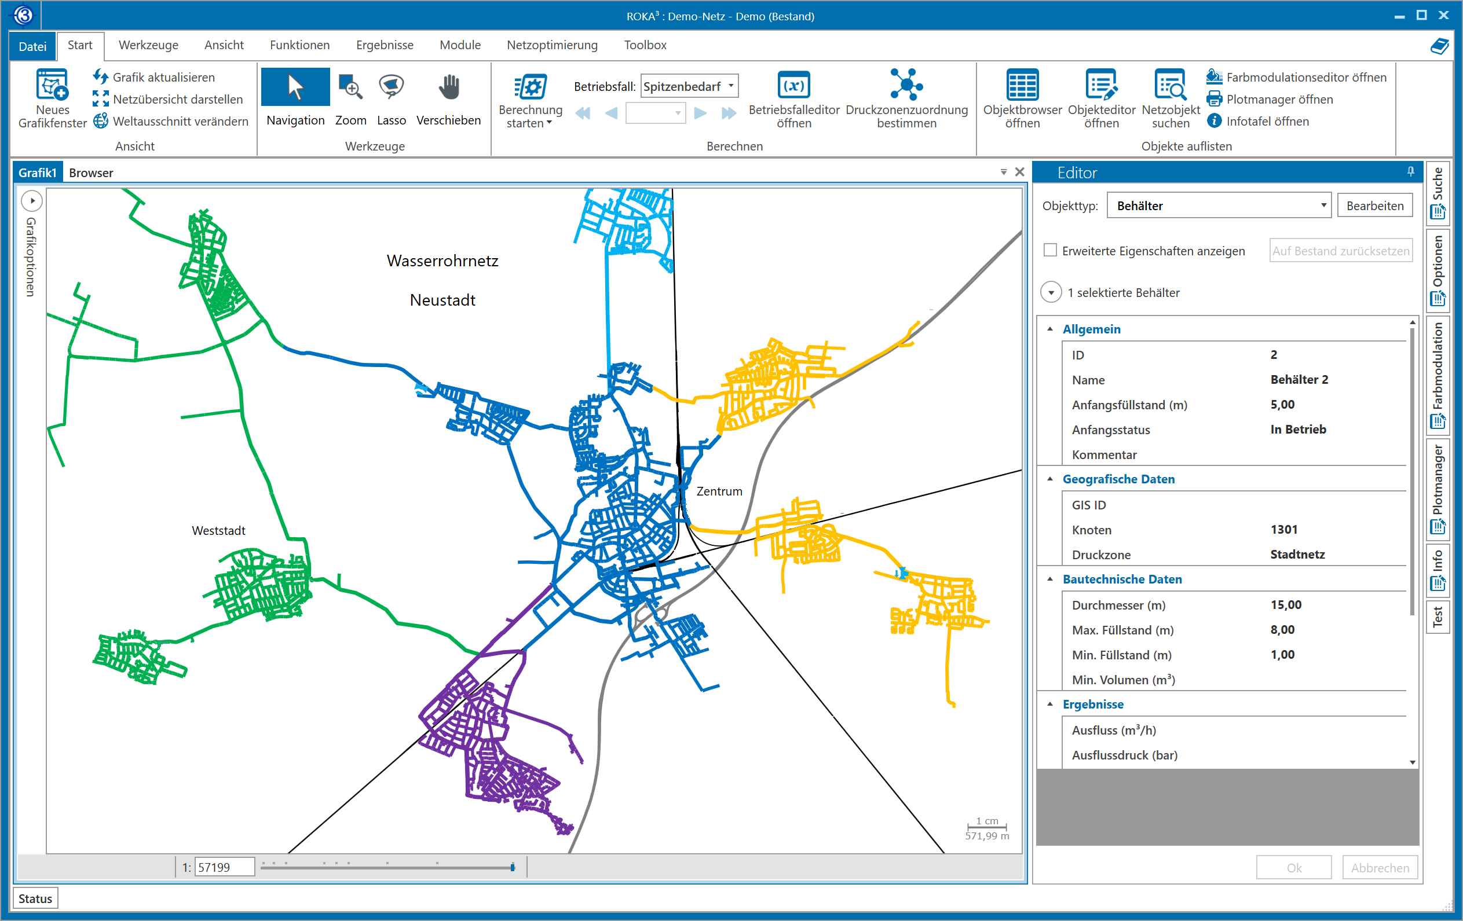Collapse the Allgemein section

[x=1050, y=329]
